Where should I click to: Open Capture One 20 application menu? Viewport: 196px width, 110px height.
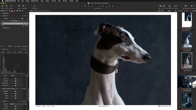point(10,1)
